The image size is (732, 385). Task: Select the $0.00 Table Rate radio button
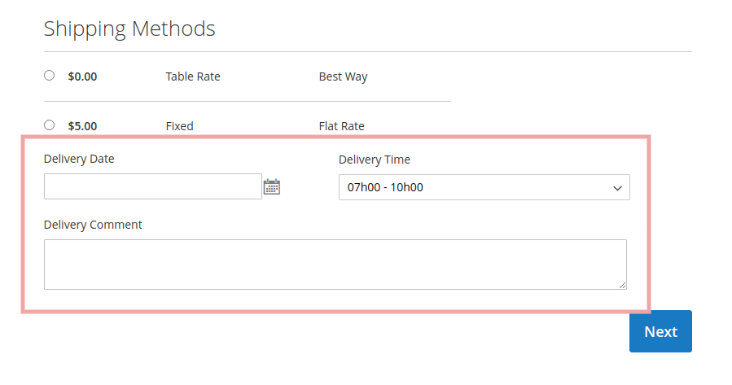50,76
